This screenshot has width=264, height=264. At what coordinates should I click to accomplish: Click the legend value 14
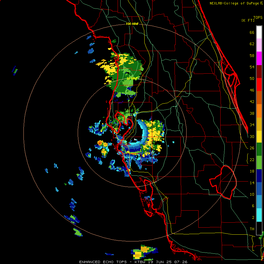(x=252, y=183)
